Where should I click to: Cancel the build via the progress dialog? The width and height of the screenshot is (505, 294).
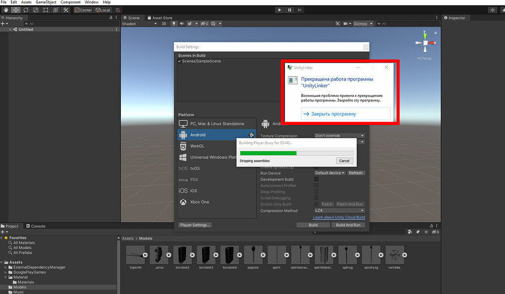[344, 161]
